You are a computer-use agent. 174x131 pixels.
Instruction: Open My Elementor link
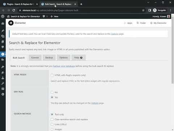tap(158, 23)
